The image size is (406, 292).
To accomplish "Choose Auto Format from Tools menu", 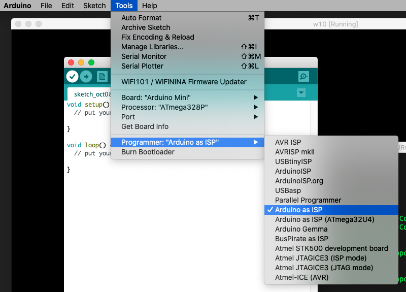I will pos(187,18).
